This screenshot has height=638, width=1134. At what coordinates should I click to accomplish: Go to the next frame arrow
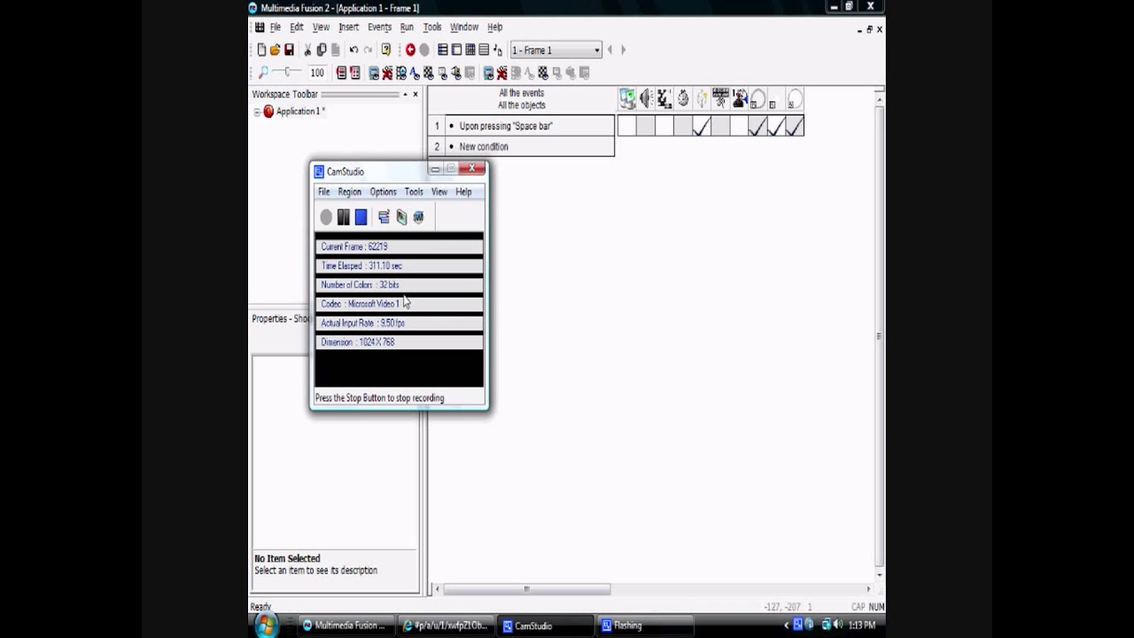pyautogui.click(x=623, y=51)
